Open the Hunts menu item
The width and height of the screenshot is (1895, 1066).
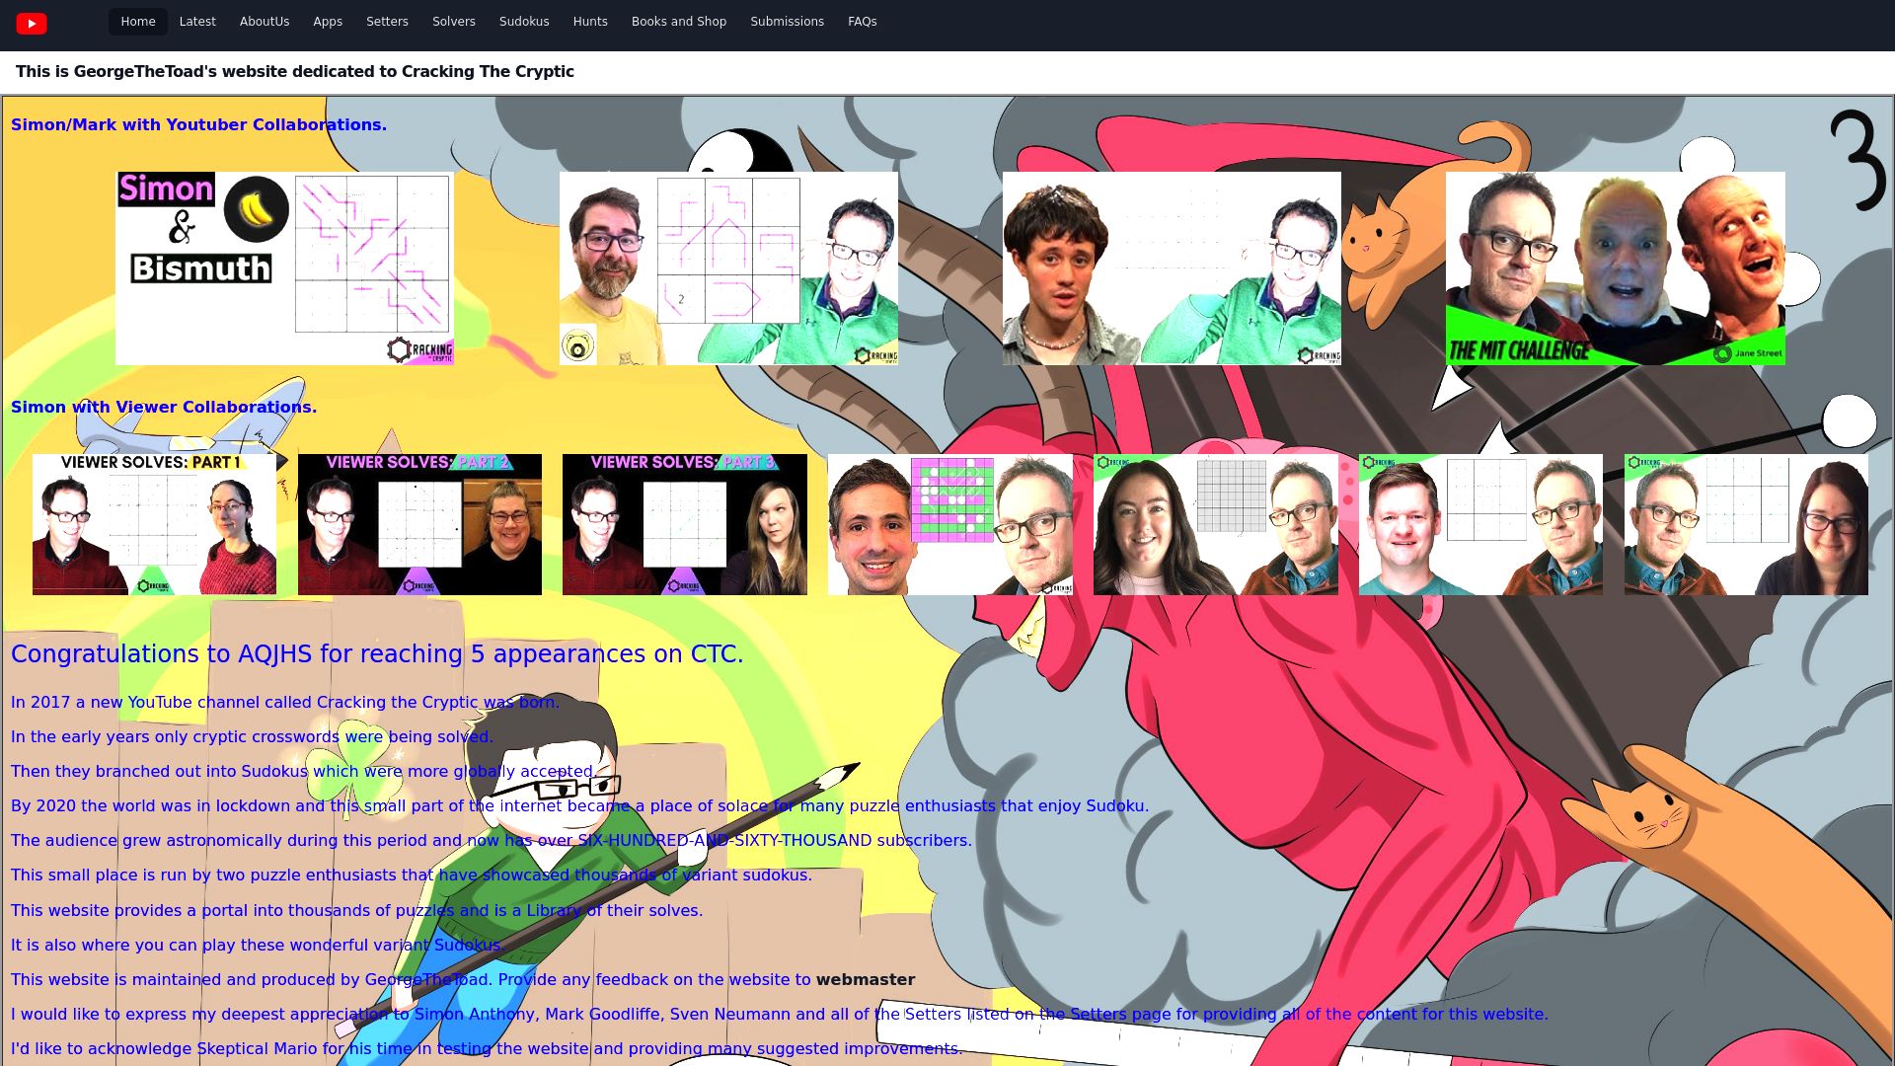[590, 22]
